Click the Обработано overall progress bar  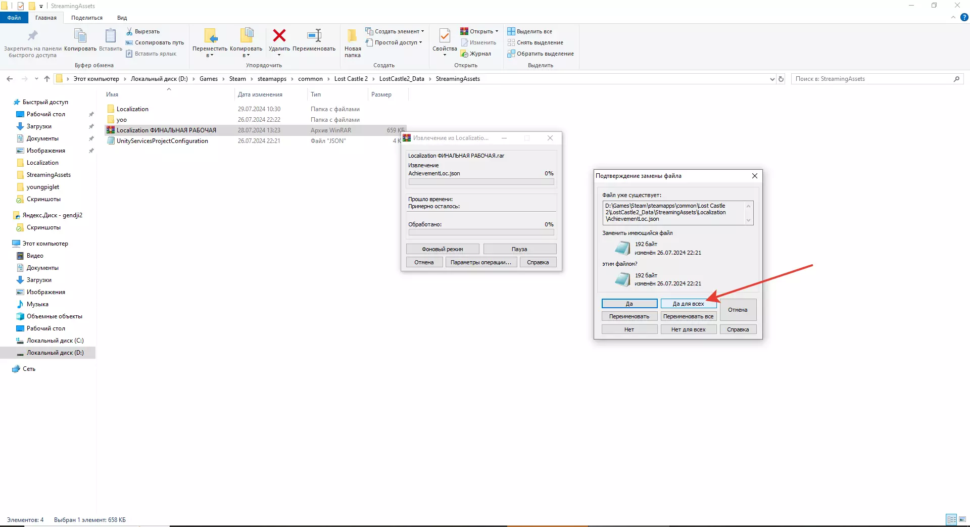(x=481, y=232)
